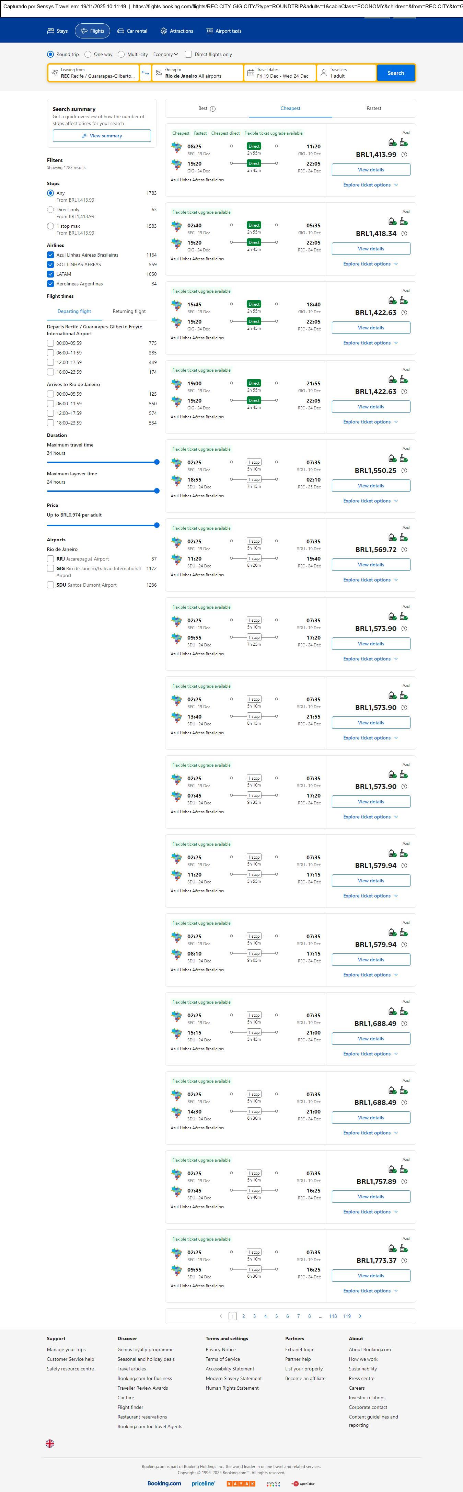
Task: Switch to the Returning flight tab
Action: tap(129, 311)
